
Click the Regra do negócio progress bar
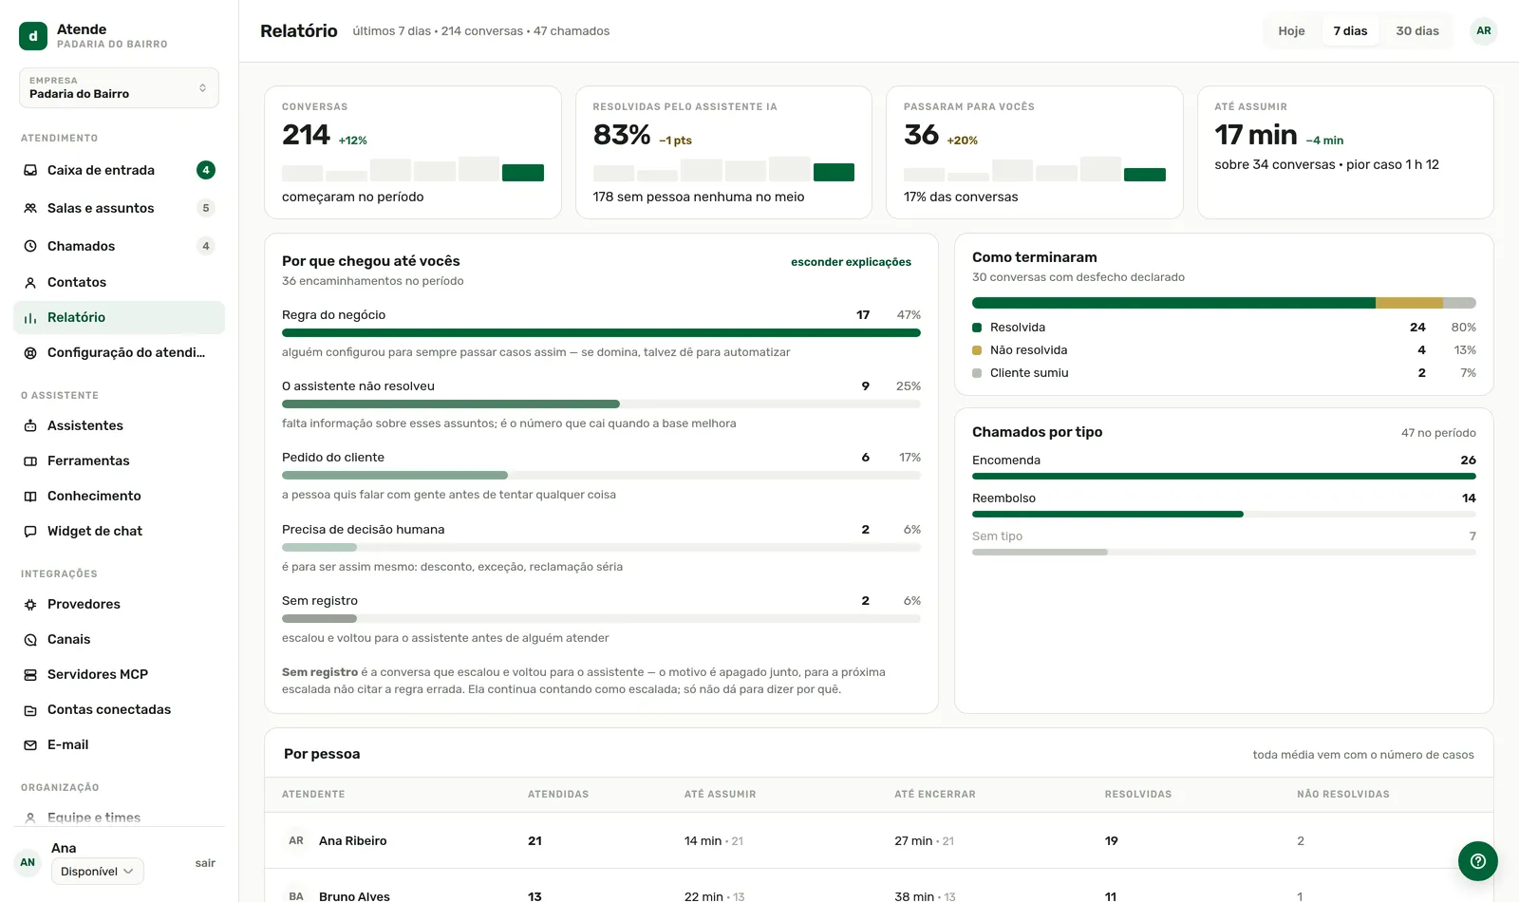[x=601, y=333]
